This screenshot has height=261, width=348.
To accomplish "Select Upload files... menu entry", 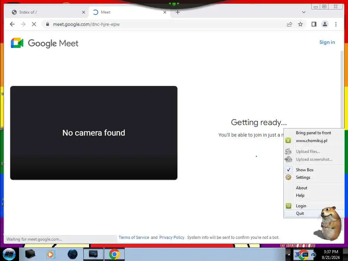I will coord(308,152).
